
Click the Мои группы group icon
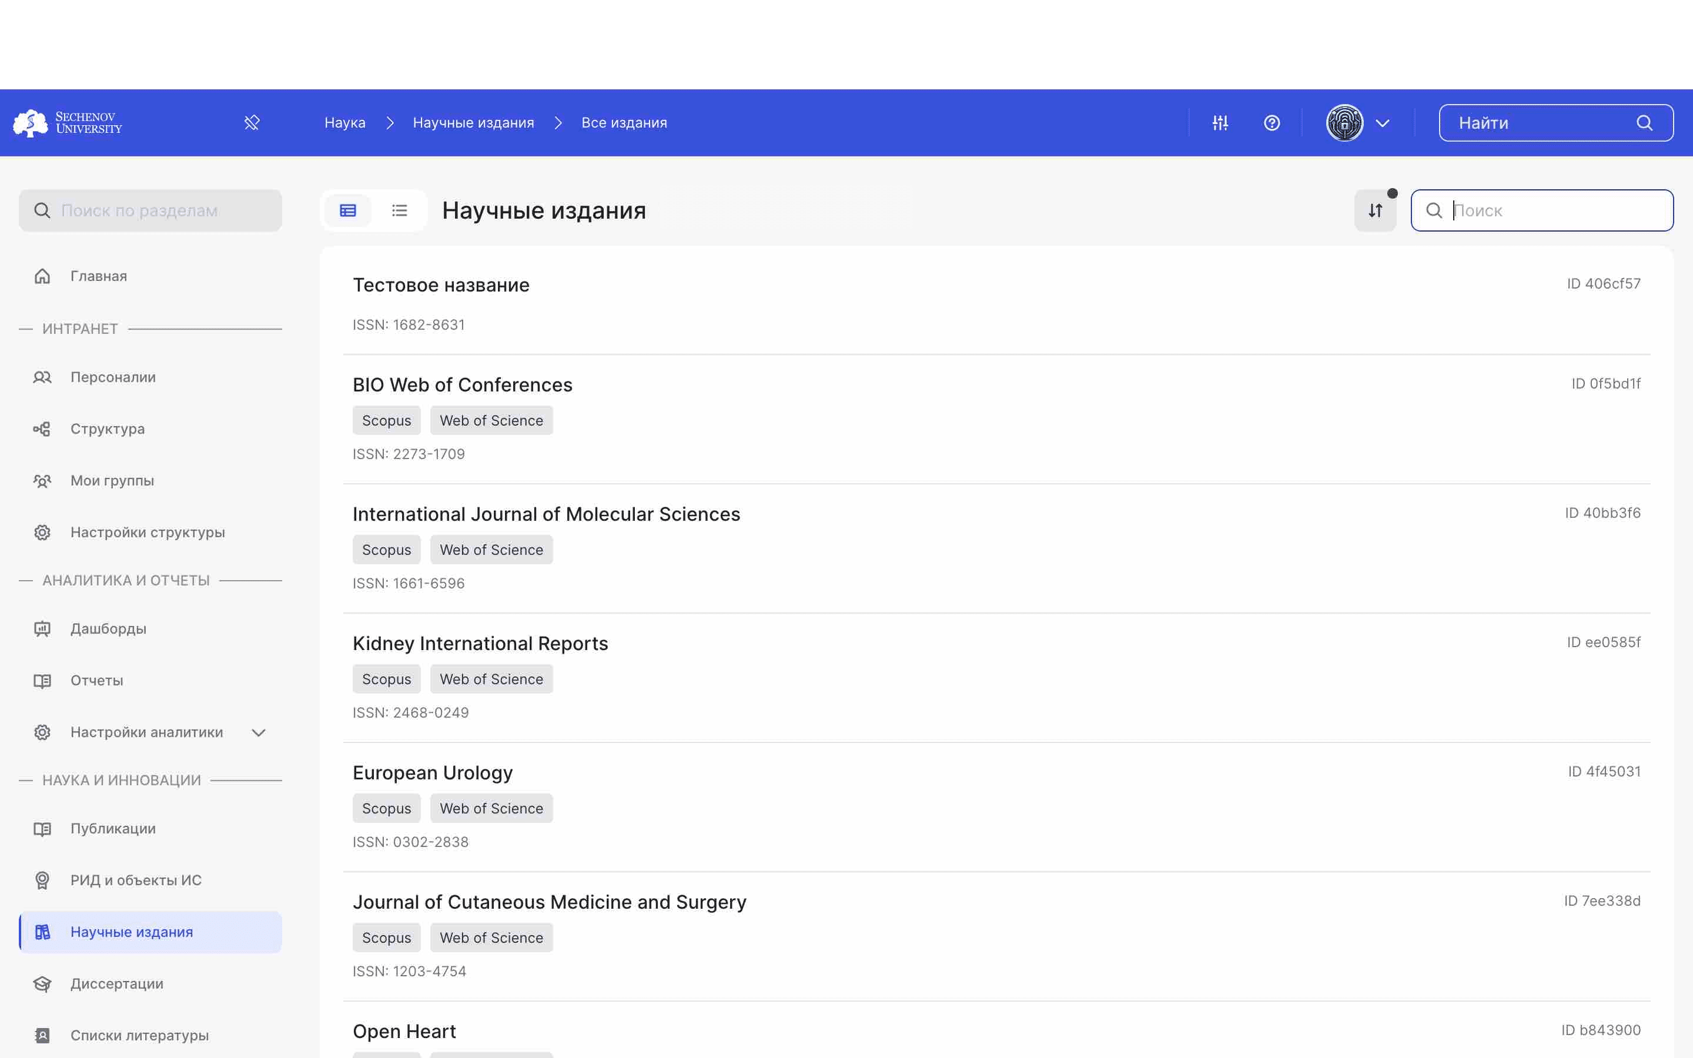pos(42,481)
